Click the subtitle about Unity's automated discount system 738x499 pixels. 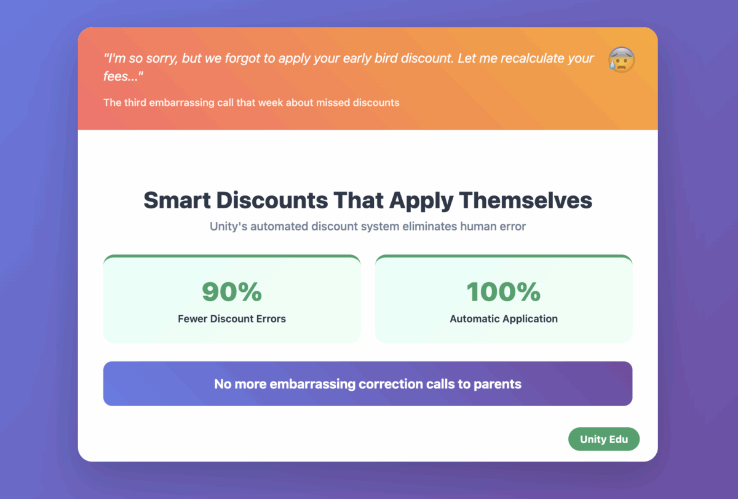(368, 226)
